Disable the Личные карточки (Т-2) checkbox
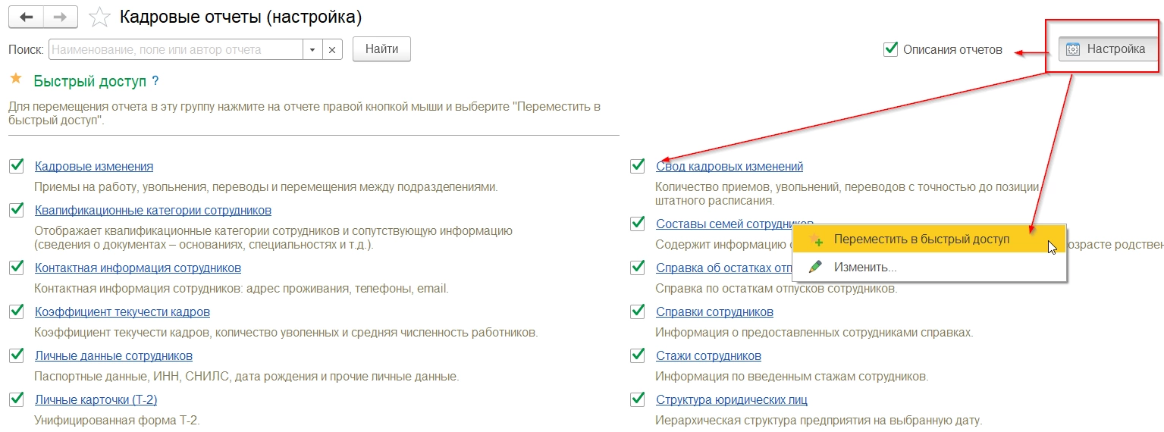 click(17, 399)
